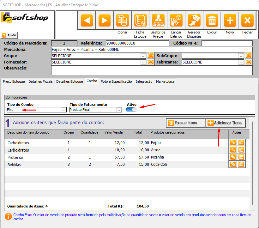Open Ficha Estoque from the toolbar

[x=140, y=21]
